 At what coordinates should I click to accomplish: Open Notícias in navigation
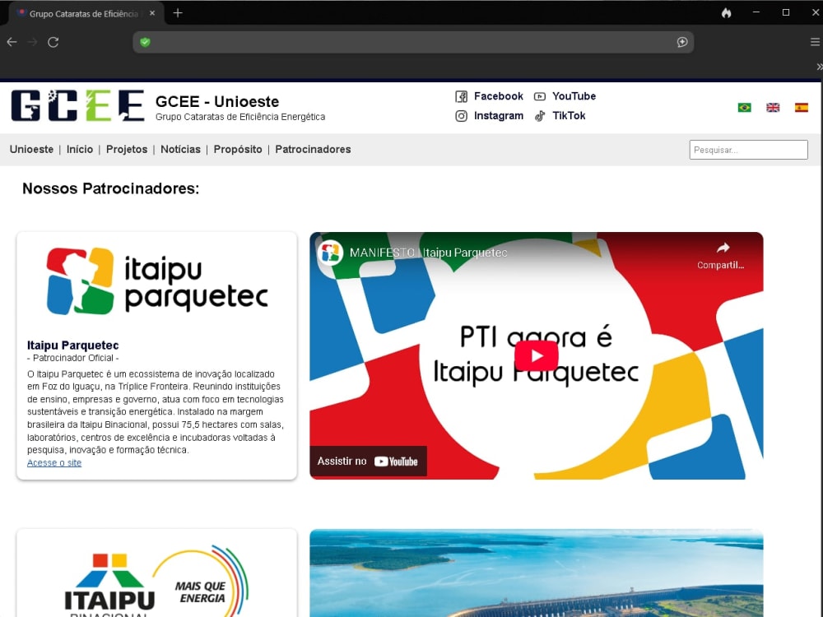tap(180, 149)
